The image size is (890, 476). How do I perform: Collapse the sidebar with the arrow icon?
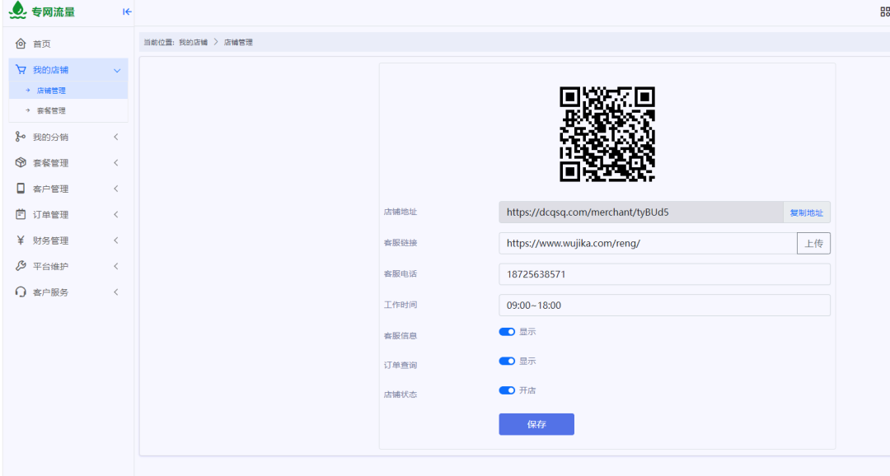coord(127,12)
